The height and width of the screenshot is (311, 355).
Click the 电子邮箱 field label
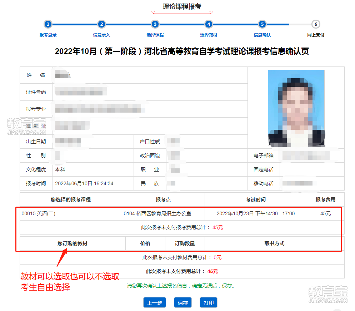click(x=264, y=155)
